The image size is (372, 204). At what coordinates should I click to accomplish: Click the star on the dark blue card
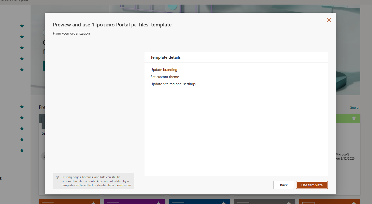(x=223, y=203)
